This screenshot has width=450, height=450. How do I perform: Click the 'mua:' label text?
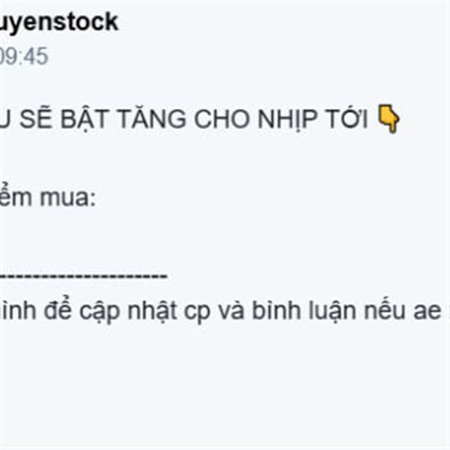pyautogui.click(x=67, y=198)
